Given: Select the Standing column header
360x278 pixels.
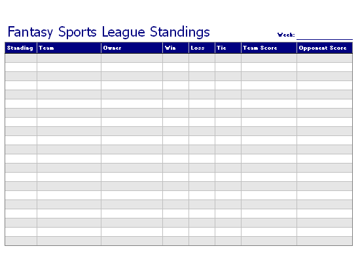Looking at the screenshot, I should coord(21,48).
